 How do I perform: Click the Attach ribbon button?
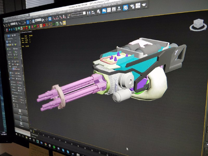coord(12,76)
